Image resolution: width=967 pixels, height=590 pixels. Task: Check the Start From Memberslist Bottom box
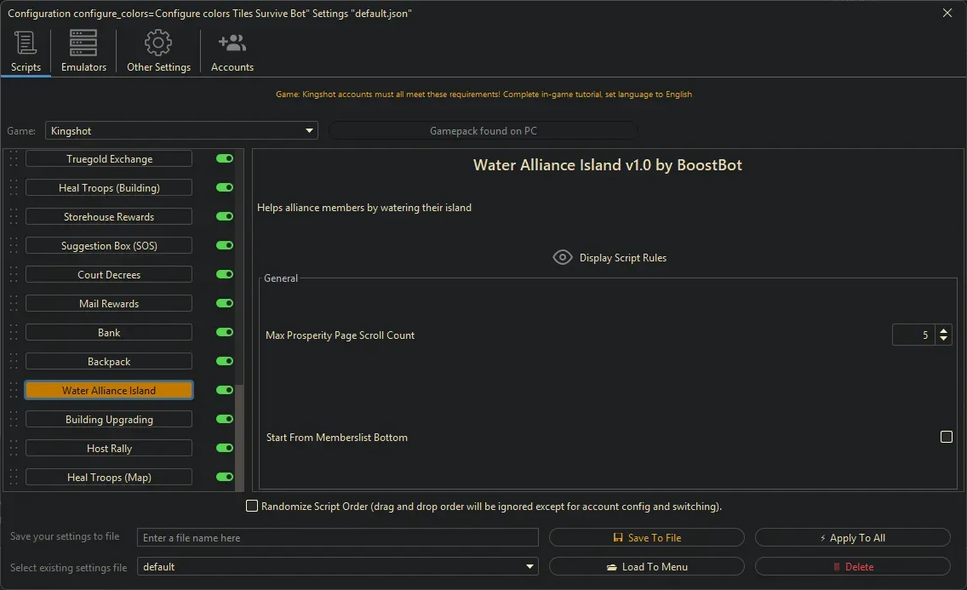point(946,437)
